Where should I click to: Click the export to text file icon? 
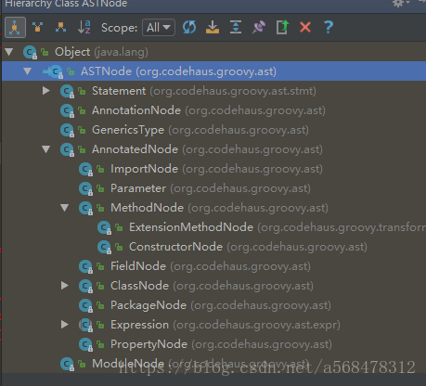point(282,27)
